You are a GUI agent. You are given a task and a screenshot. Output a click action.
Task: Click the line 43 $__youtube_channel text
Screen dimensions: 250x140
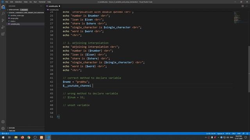click(77, 86)
